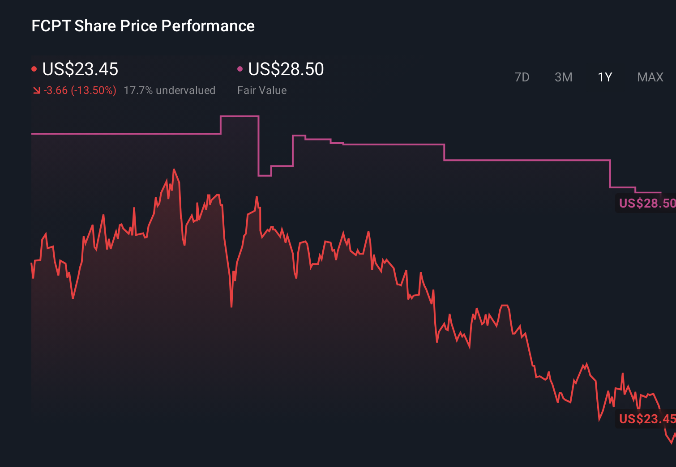
Task: Click the red share price line peak
Action: click(175, 170)
